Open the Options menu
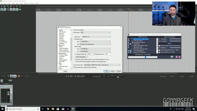The image size is (197, 111). coord(26,3)
